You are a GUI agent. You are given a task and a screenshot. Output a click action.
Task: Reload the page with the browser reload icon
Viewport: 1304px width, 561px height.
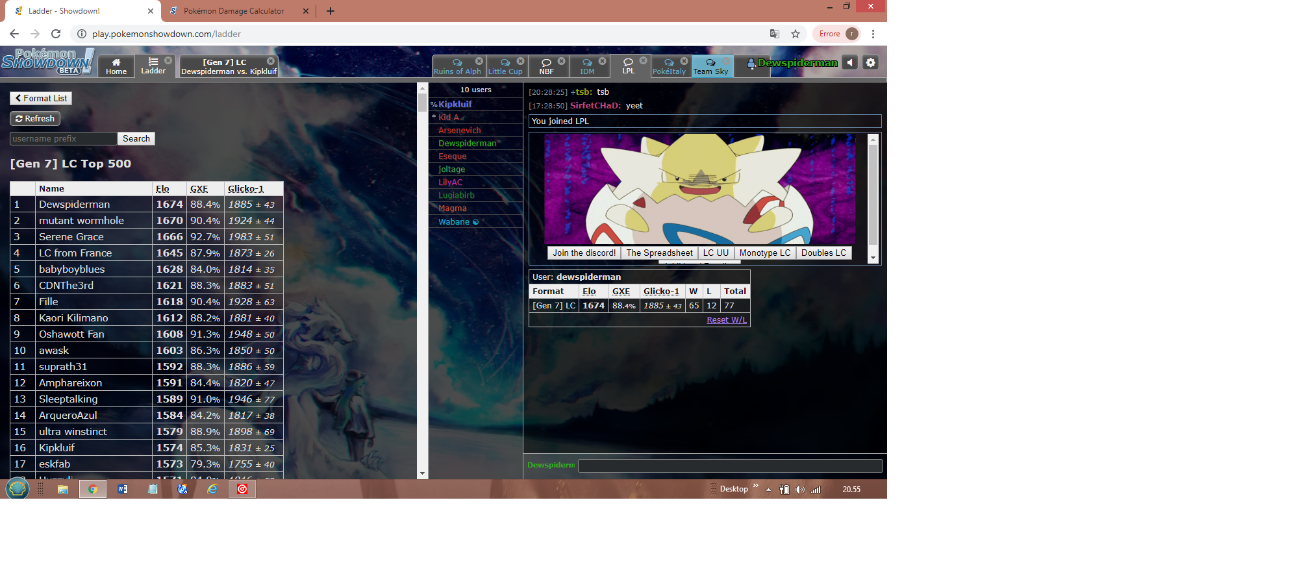(x=56, y=34)
